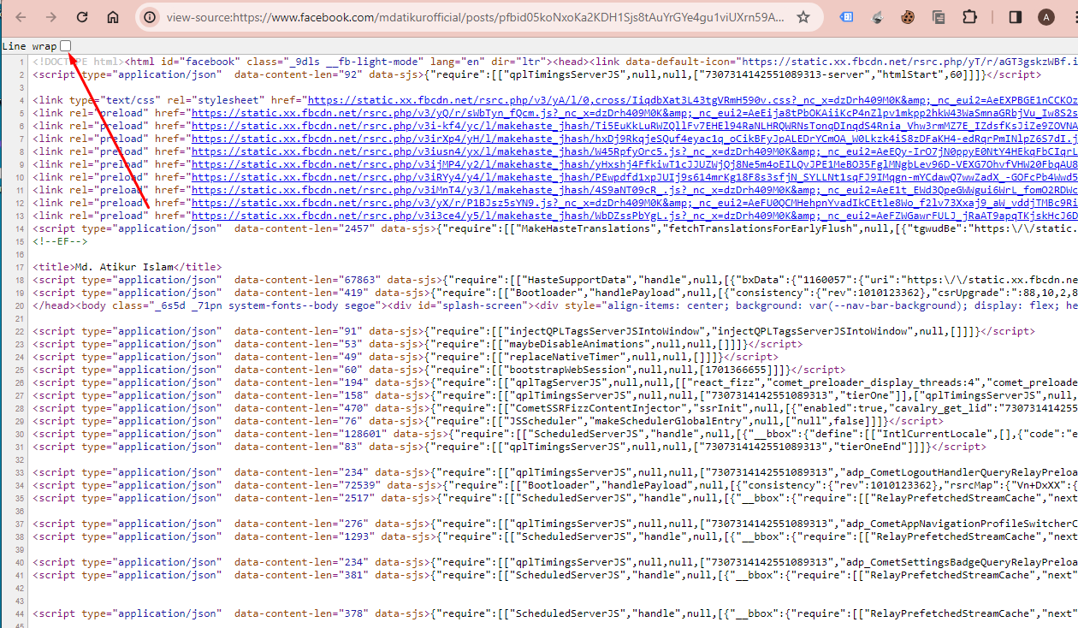View site information icon in address bar
This screenshot has height=628, width=1078.
coord(150,17)
